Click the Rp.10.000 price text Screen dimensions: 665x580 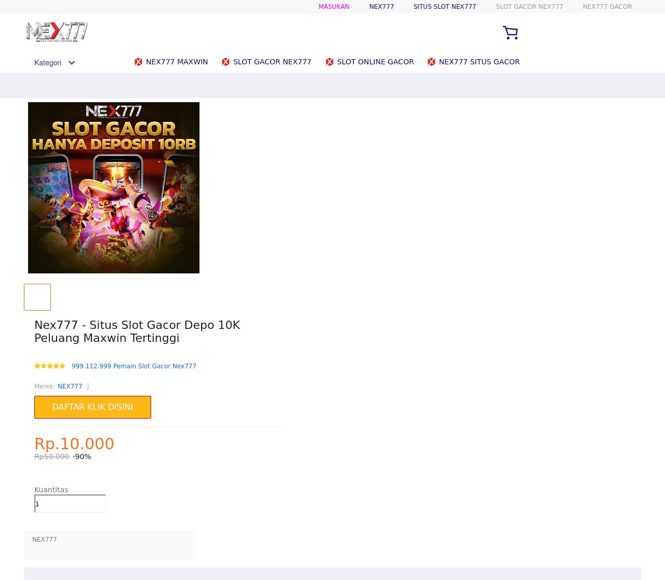click(74, 444)
